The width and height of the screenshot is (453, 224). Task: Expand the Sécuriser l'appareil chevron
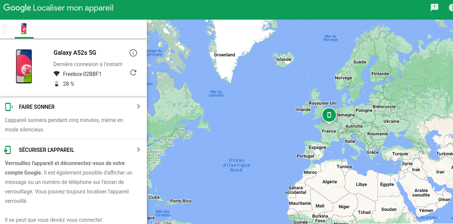(138, 150)
